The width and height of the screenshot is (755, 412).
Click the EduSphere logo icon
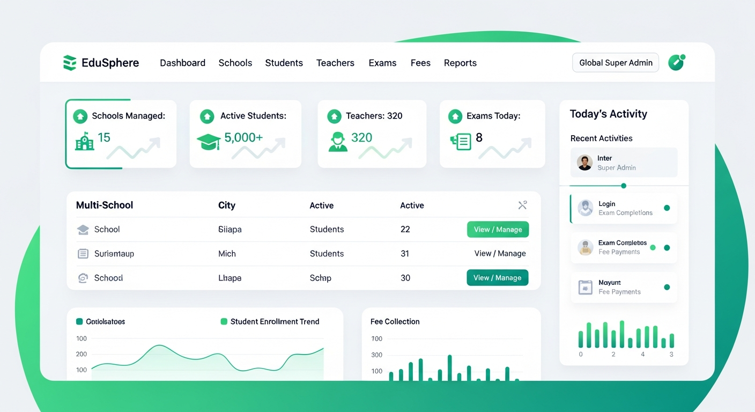coord(70,63)
